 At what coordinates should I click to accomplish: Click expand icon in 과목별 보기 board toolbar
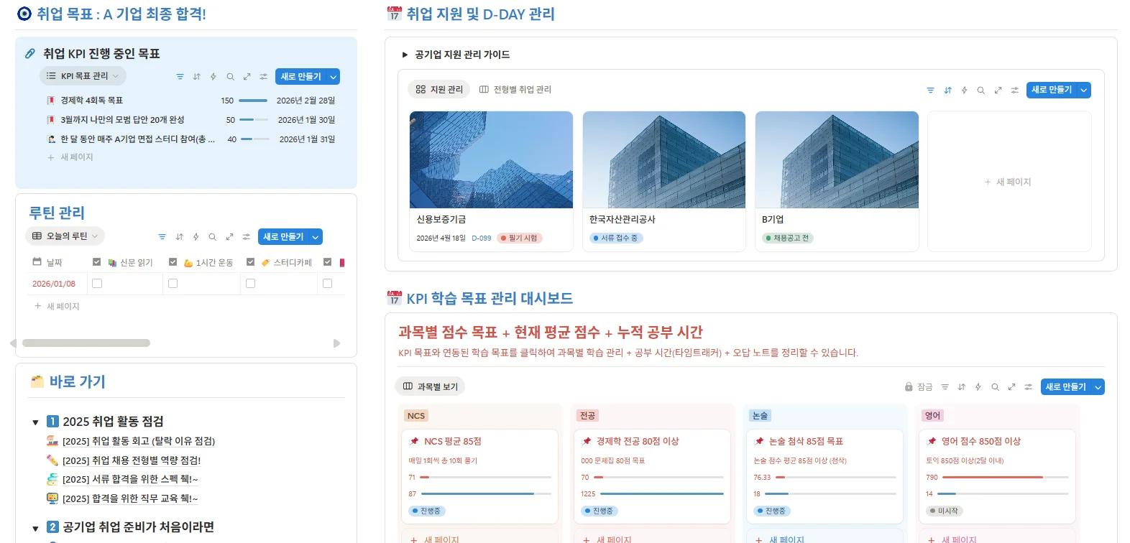click(x=1011, y=387)
